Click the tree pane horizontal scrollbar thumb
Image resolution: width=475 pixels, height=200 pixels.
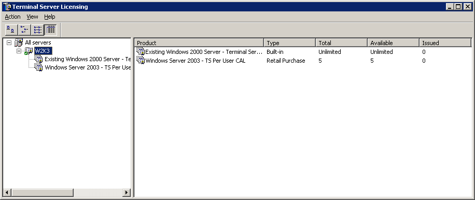point(43,192)
